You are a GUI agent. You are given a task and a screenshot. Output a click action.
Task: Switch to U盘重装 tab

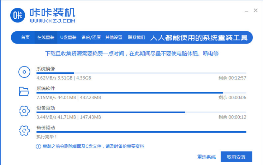pyautogui.click(x=68, y=37)
